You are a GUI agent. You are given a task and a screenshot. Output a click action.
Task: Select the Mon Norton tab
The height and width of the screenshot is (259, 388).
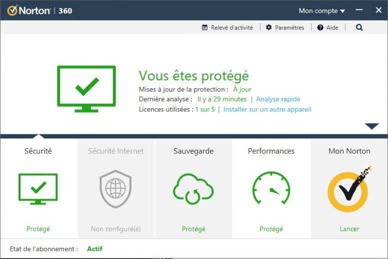click(x=349, y=151)
